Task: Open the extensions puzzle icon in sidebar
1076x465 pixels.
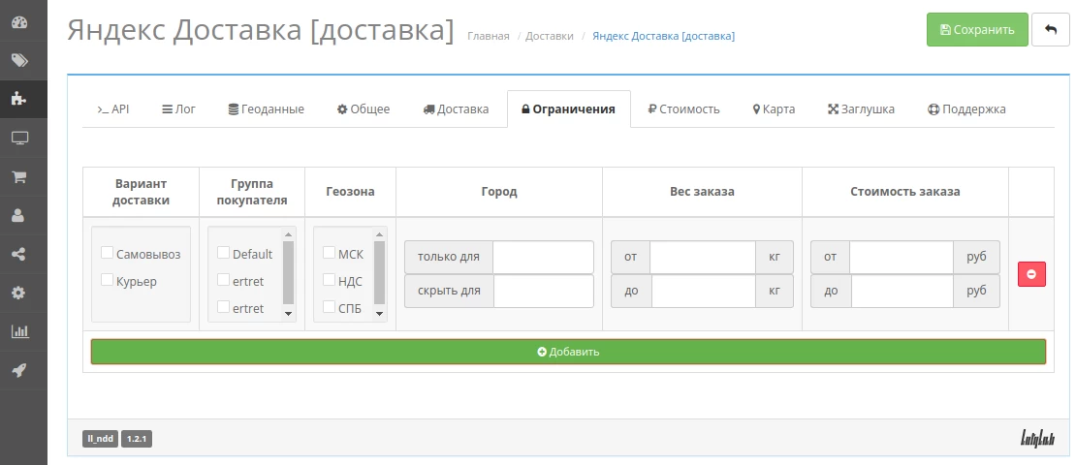Action: (x=19, y=100)
